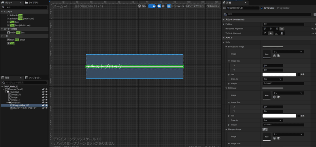Use selected asset for Fill Image
The image size is (316, 147).
click(274, 97)
